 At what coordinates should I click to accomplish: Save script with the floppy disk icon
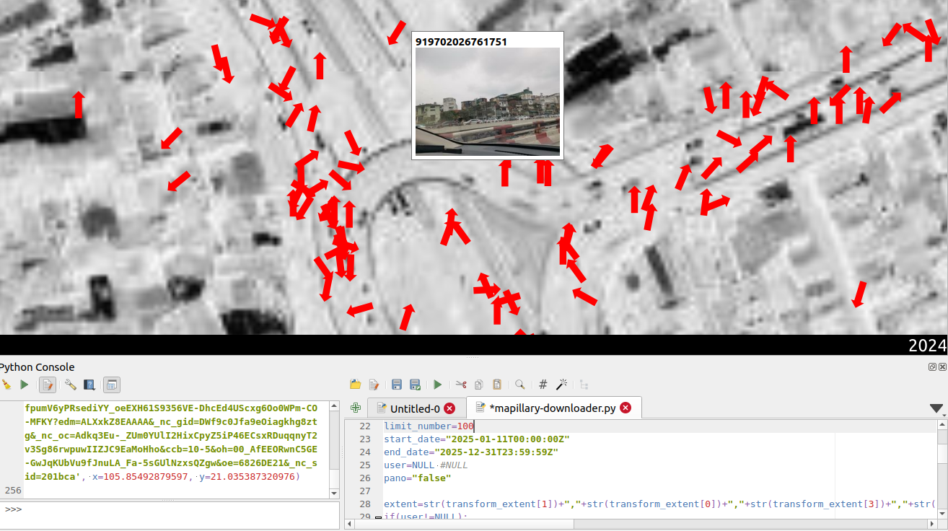pos(396,385)
